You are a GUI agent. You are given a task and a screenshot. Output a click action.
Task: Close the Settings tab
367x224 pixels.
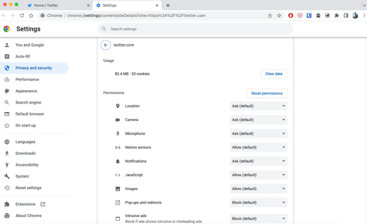coord(157,5)
